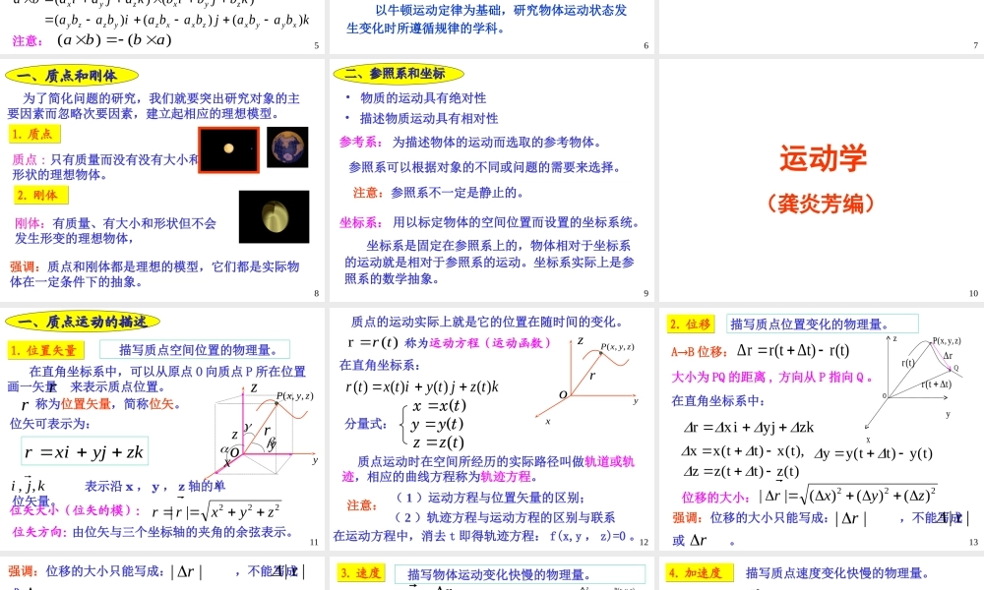Select slide 8 thumbnail about 质点和刚体

coord(162,180)
